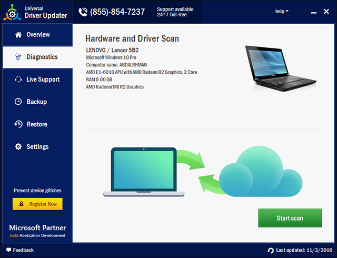
Task: Close the Driver Updater window
Action: coord(326,12)
